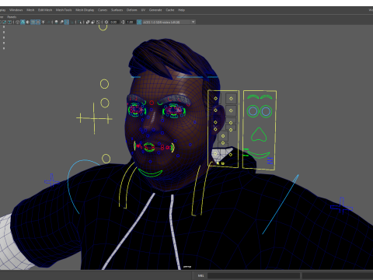Toggle Smooth Shade All icon
This screenshot has width=373, height=280.
pyautogui.click(x=23, y=22)
